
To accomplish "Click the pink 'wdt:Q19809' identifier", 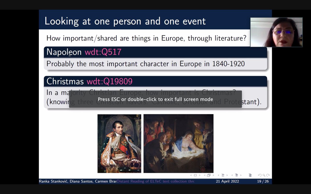I will coord(109,81).
